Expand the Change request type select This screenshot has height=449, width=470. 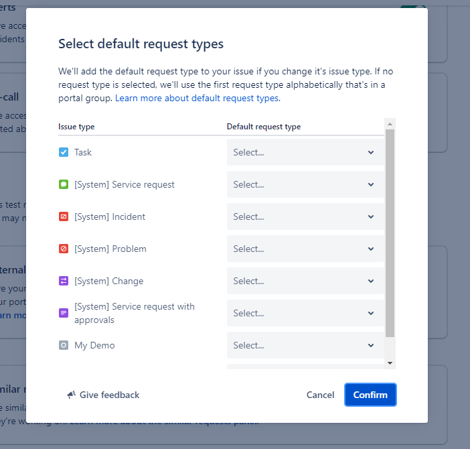305,281
